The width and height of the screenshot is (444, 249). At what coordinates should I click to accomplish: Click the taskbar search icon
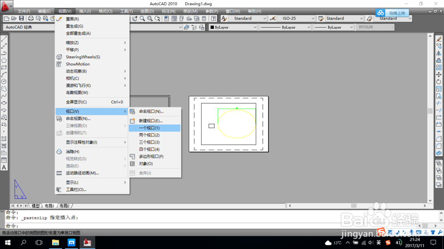23,242
